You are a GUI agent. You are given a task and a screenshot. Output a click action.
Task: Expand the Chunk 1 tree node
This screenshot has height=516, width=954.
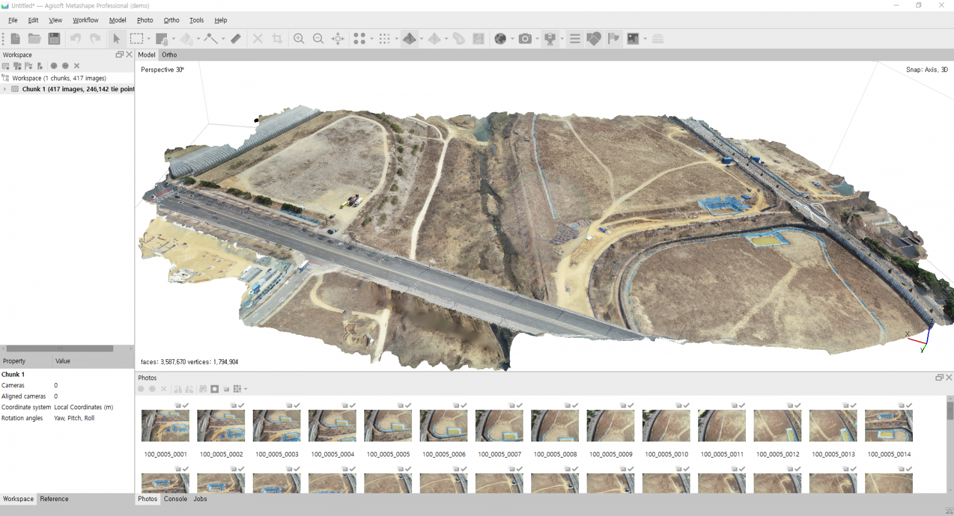click(x=5, y=89)
